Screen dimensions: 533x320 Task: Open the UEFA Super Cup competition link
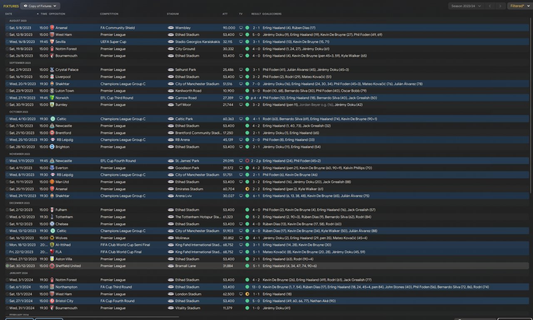pyautogui.click(x=113, y=42)
